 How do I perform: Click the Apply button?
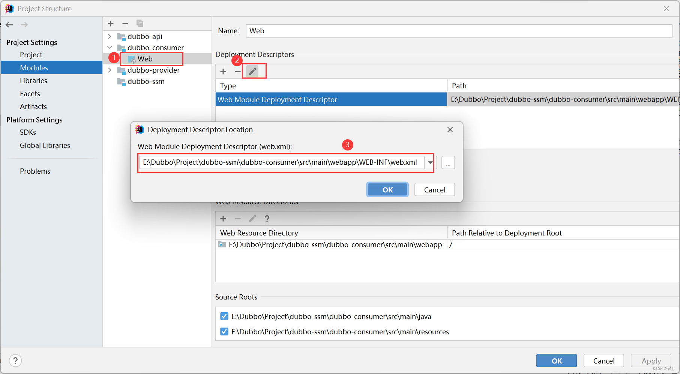[651, 361]
